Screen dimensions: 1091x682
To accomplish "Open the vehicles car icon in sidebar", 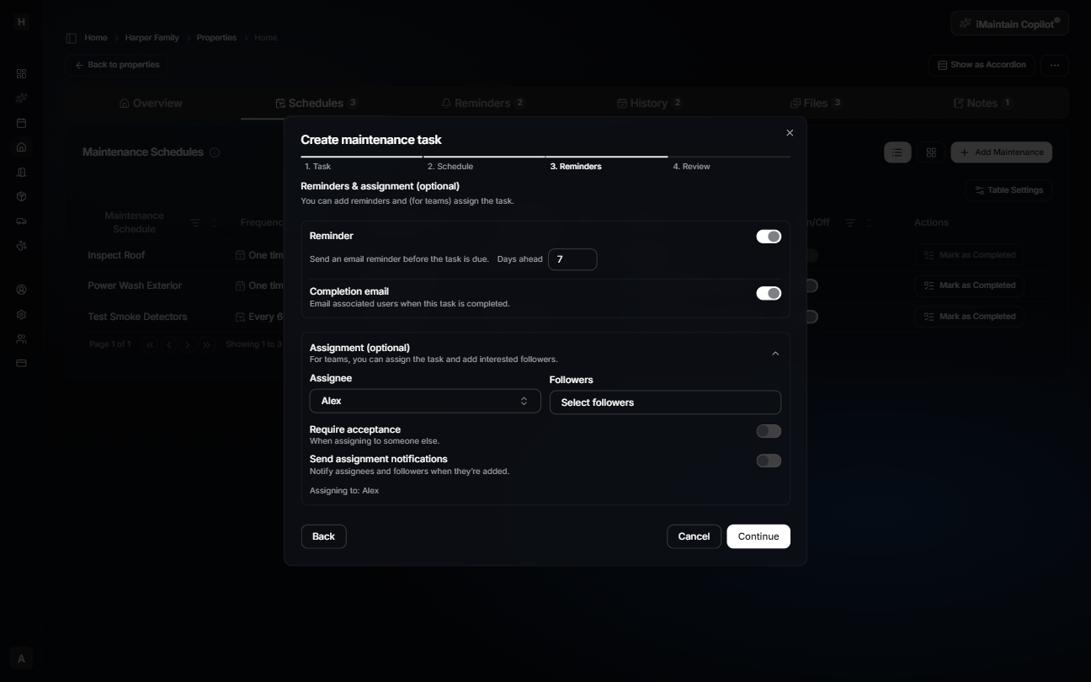I will (21, 221).
